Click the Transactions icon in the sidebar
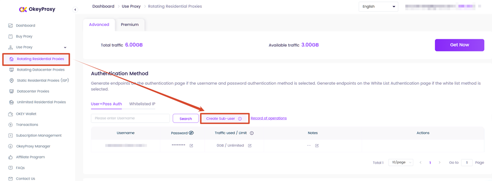 (x=11, y=125)
